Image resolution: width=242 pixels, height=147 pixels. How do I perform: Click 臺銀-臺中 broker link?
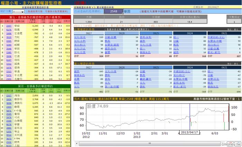coord(146,79)
